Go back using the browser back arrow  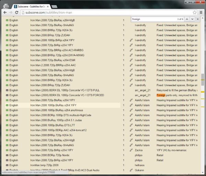coord(5,12)
